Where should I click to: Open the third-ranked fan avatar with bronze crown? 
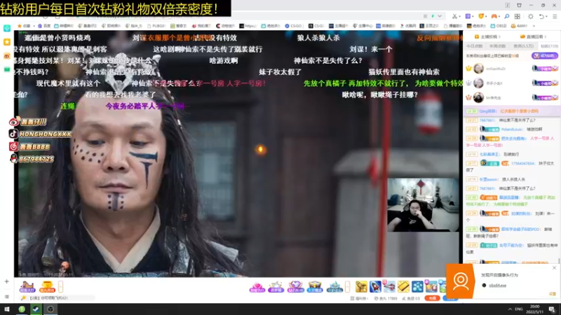[x=478, y=97]
